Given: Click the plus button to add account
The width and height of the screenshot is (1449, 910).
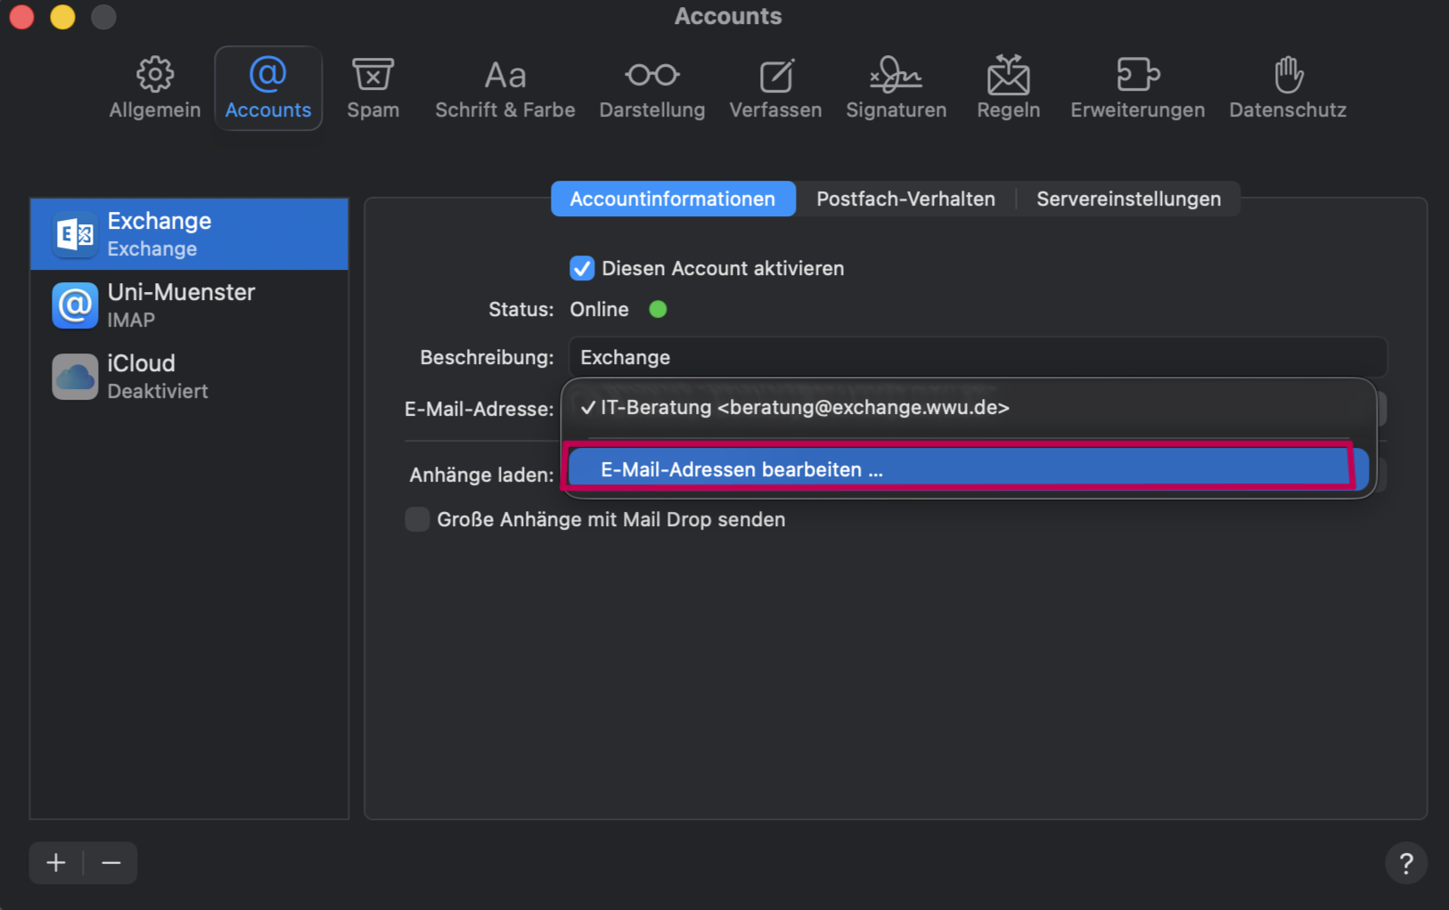Looking at the screenshot, I should click(x=56, y=863).
